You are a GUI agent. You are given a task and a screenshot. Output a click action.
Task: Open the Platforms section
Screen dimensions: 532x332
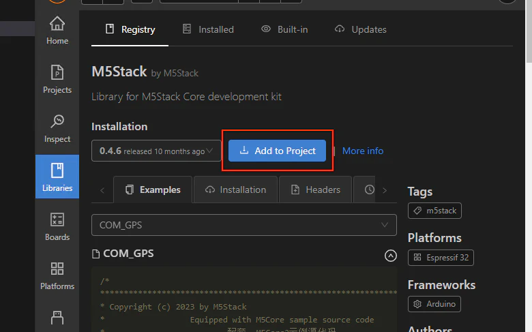57,275
